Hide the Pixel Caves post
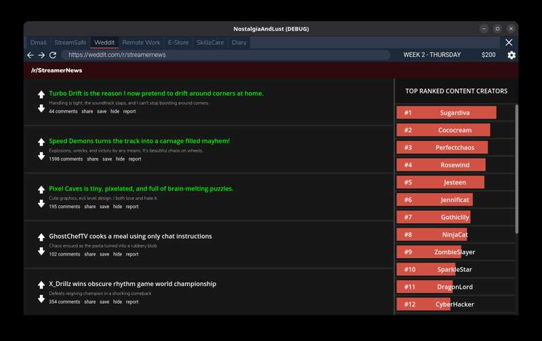Screen dimensions: 542x341 click(x=117, y=207)
